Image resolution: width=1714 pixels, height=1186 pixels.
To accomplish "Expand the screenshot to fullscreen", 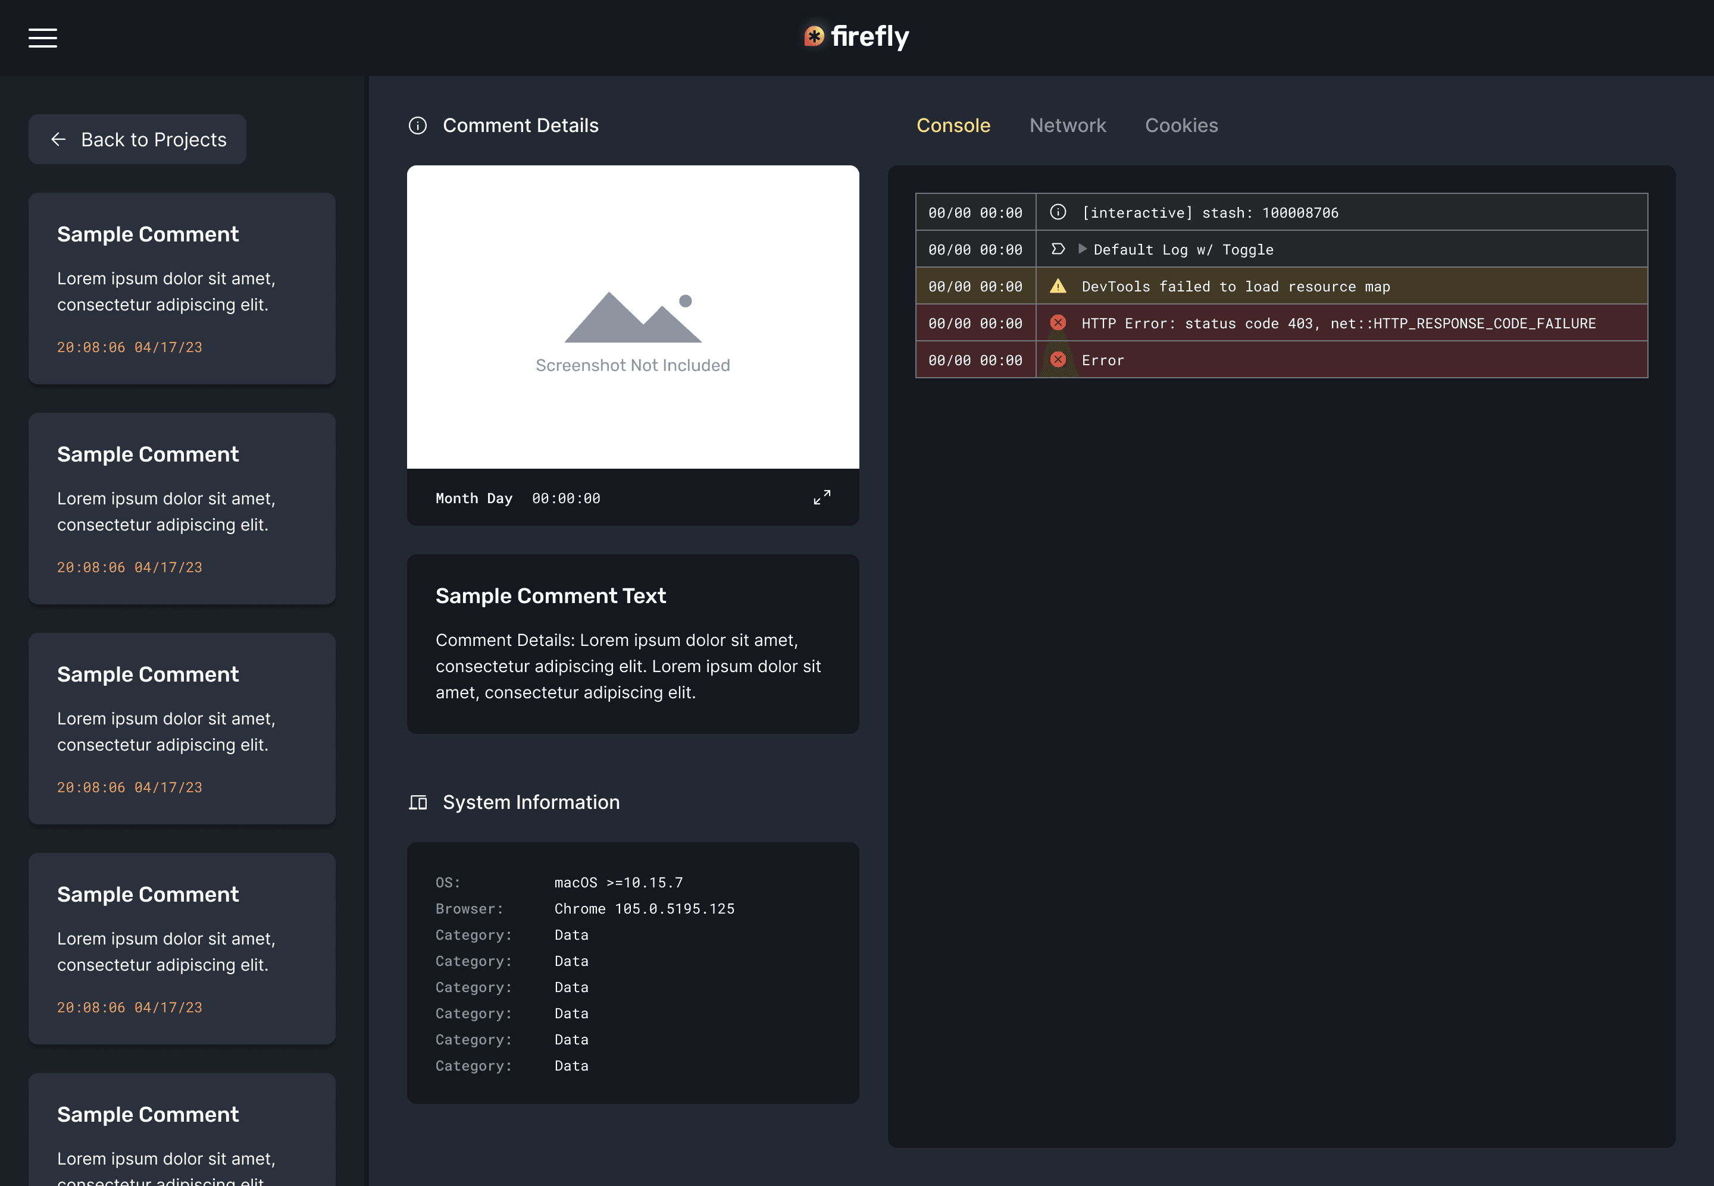I will click(822, 498).
